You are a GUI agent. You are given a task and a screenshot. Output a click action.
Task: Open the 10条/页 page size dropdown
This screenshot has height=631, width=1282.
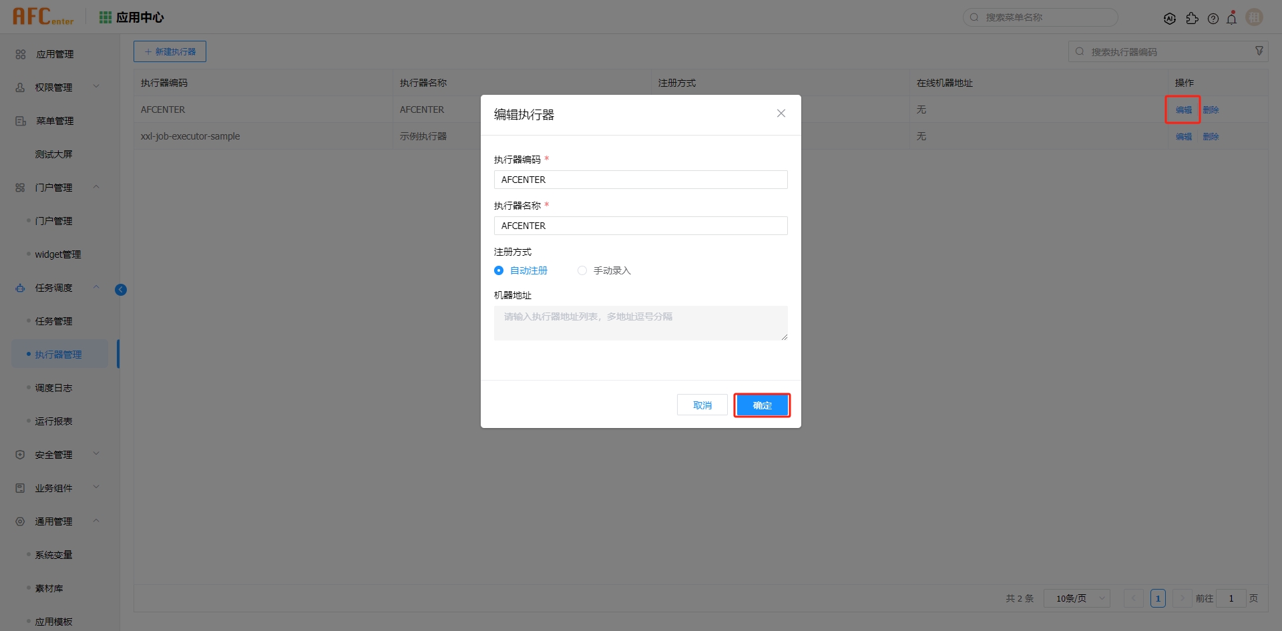tap(1076, 598)
